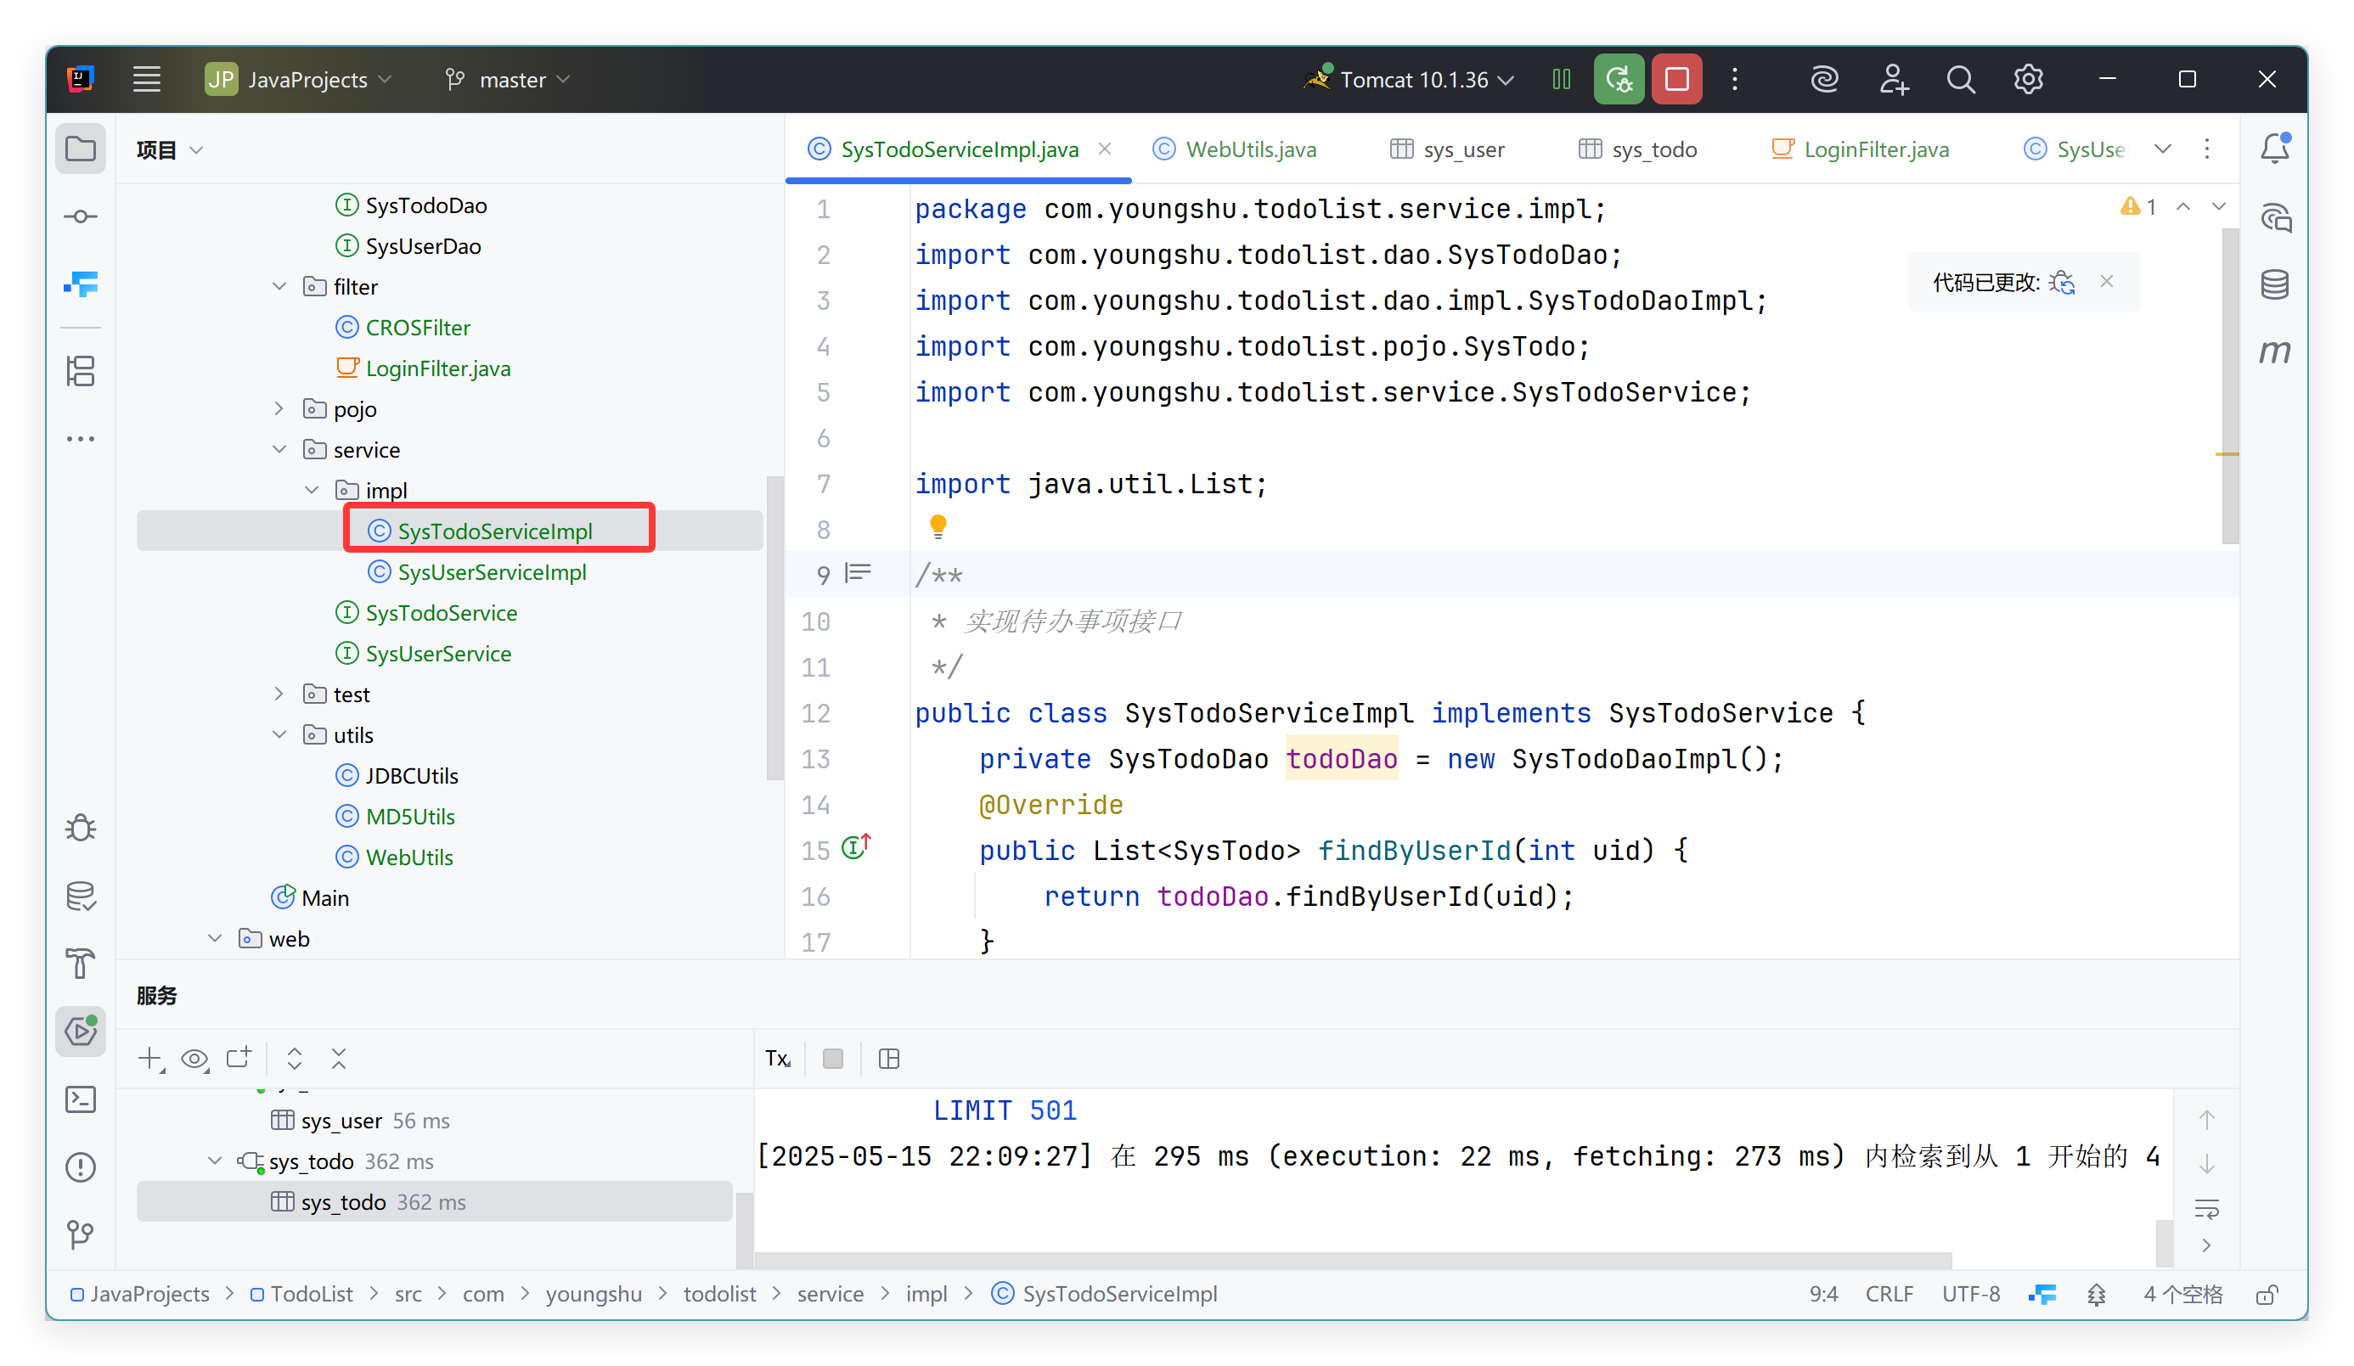
Task: Toggle the in-editor results layout icon
Action: [889, 1058]
